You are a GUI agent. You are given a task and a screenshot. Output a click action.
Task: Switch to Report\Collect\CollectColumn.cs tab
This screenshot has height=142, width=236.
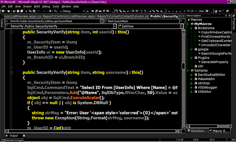click(122, 16)
